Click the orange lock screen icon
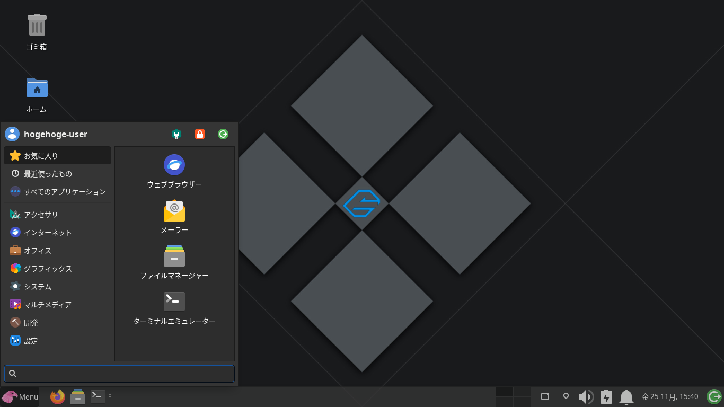The image size is (724, 407). [200, 134]
